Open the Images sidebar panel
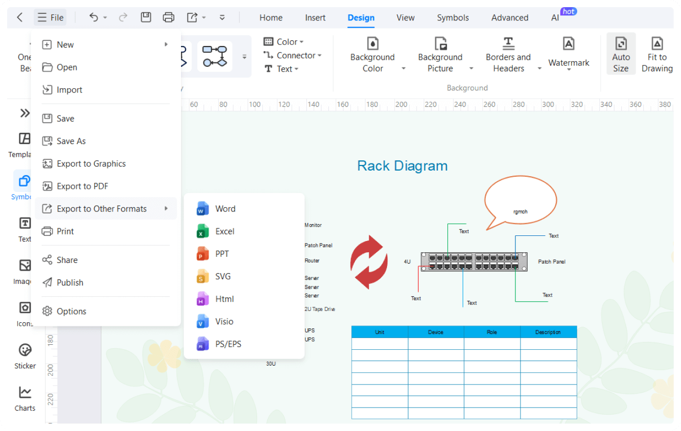Image resolution: width=681 pixels, height=431 pixels. [x=24, y=271]
